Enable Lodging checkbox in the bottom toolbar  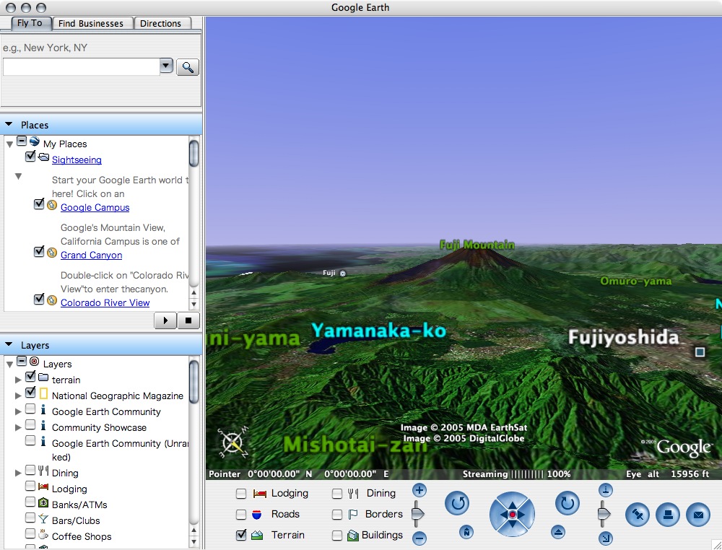(241, 494)
